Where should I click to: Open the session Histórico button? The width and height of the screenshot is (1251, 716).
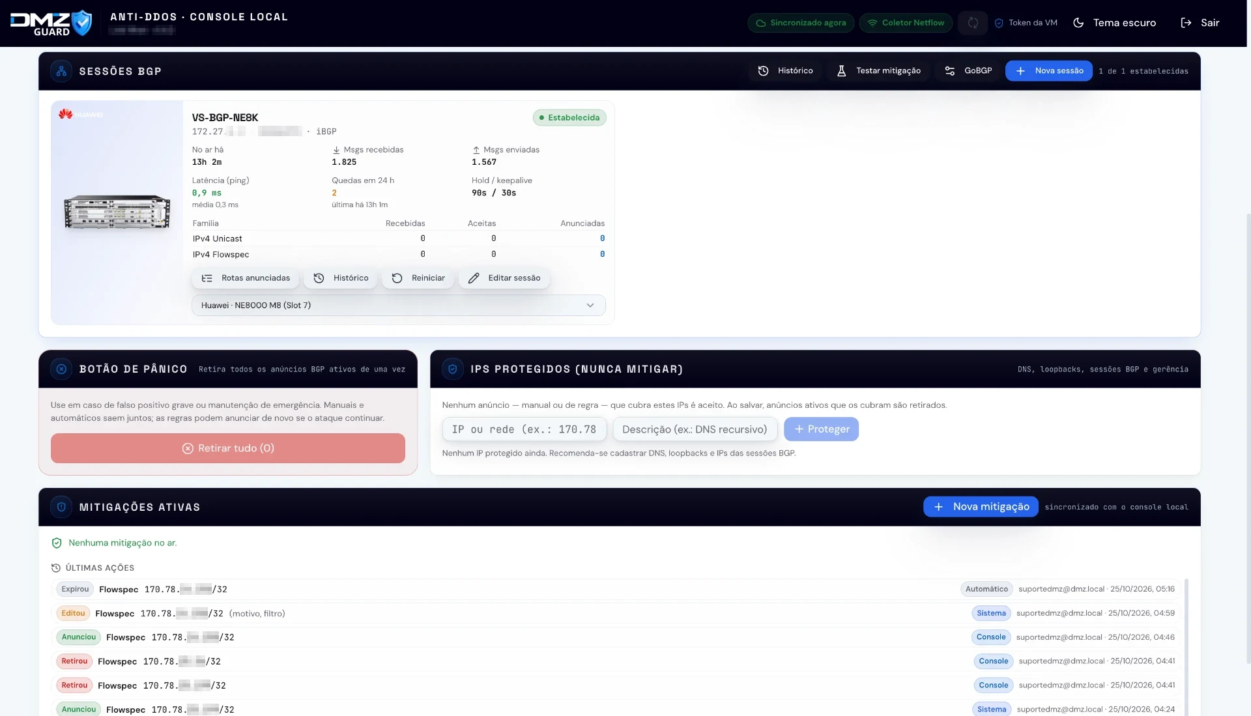(341, 278)
